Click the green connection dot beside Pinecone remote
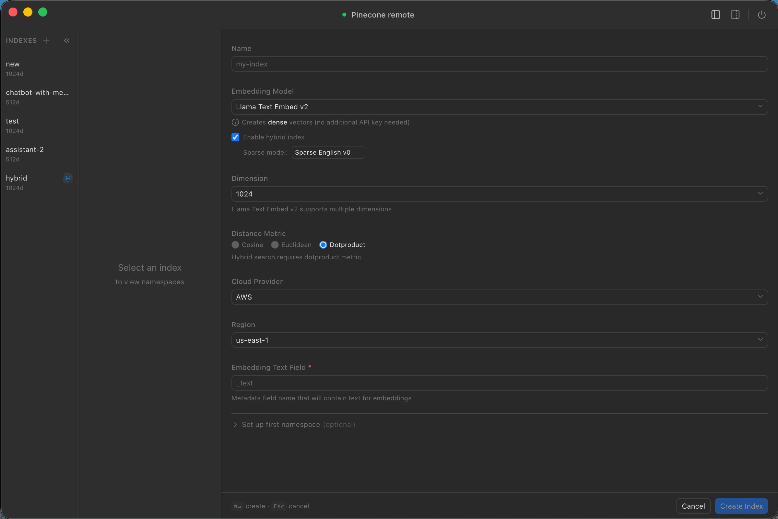Viewport: 778px width, 519px height. click(x=344, y=15)
